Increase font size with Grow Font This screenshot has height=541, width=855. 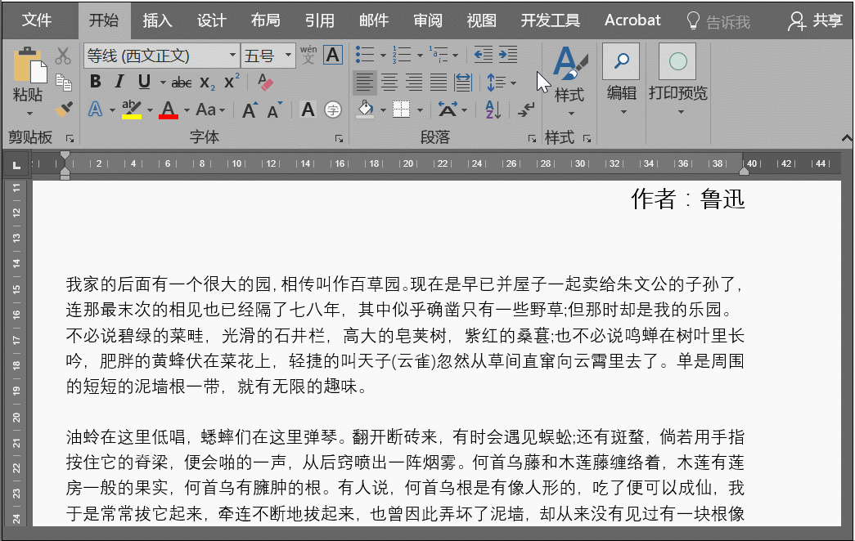click(250, 110)
